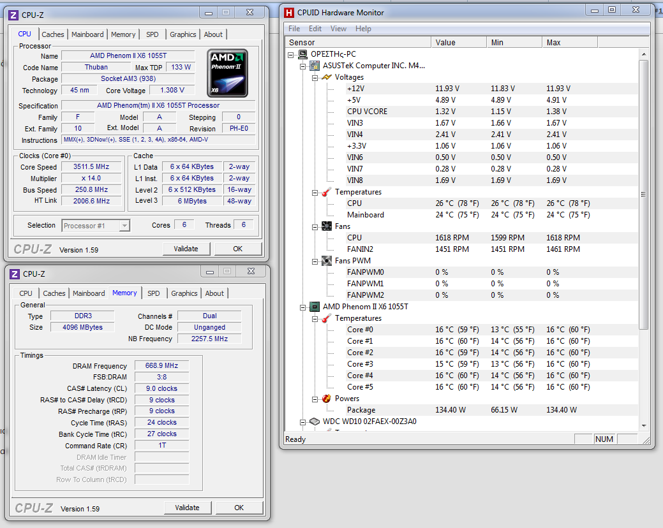The width and height of the screenshot is (663, 528).
Task: Click the fan icon beside Fans PWM
Action: [x=327, y=261]
